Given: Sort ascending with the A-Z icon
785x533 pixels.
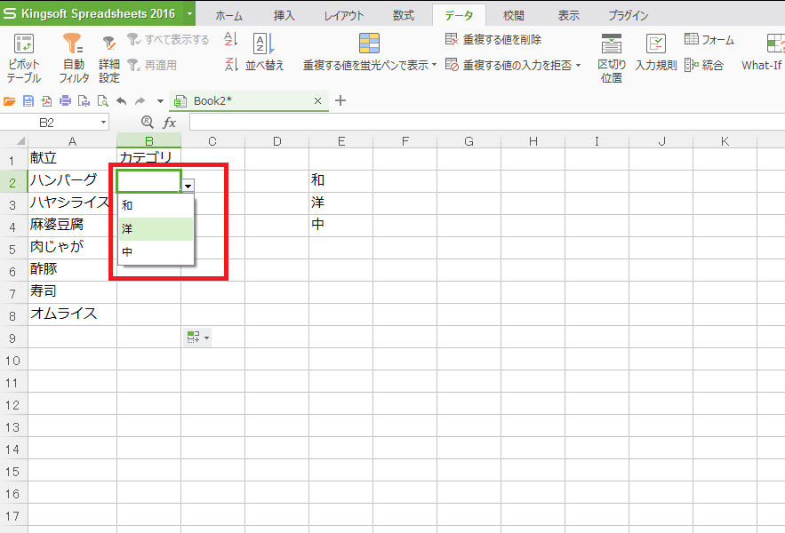Looking at the screenshot, I should (231, 40).
